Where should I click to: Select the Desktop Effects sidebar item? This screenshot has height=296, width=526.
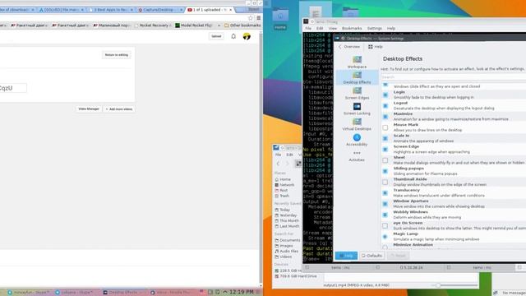pos(357,78)
